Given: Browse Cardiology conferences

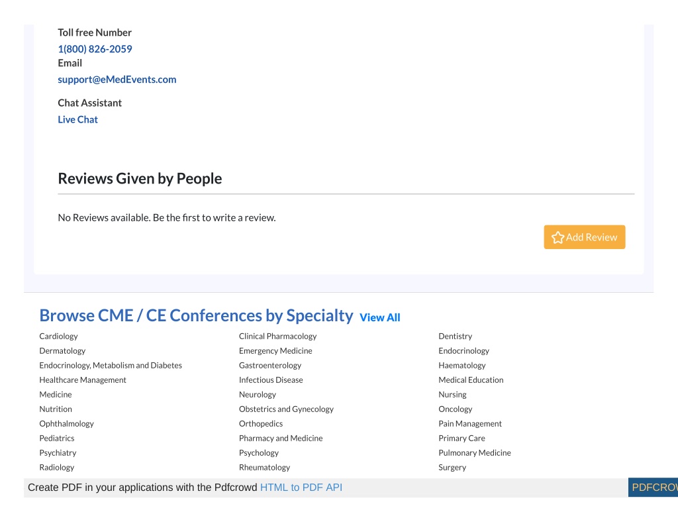Looking at the screenshot, I should point(58,337).
